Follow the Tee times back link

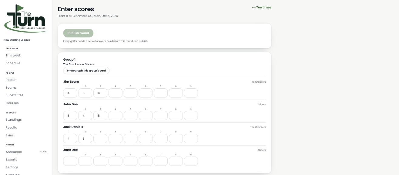point(262,7)
